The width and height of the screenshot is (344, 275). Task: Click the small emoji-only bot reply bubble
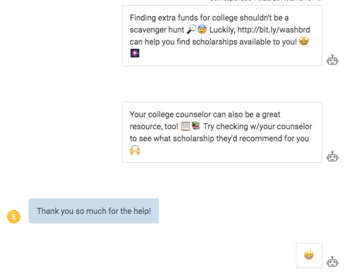309,255
